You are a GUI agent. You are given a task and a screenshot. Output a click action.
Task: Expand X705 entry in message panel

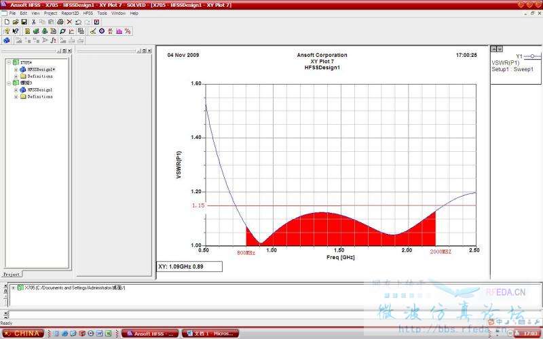point(13,287)
